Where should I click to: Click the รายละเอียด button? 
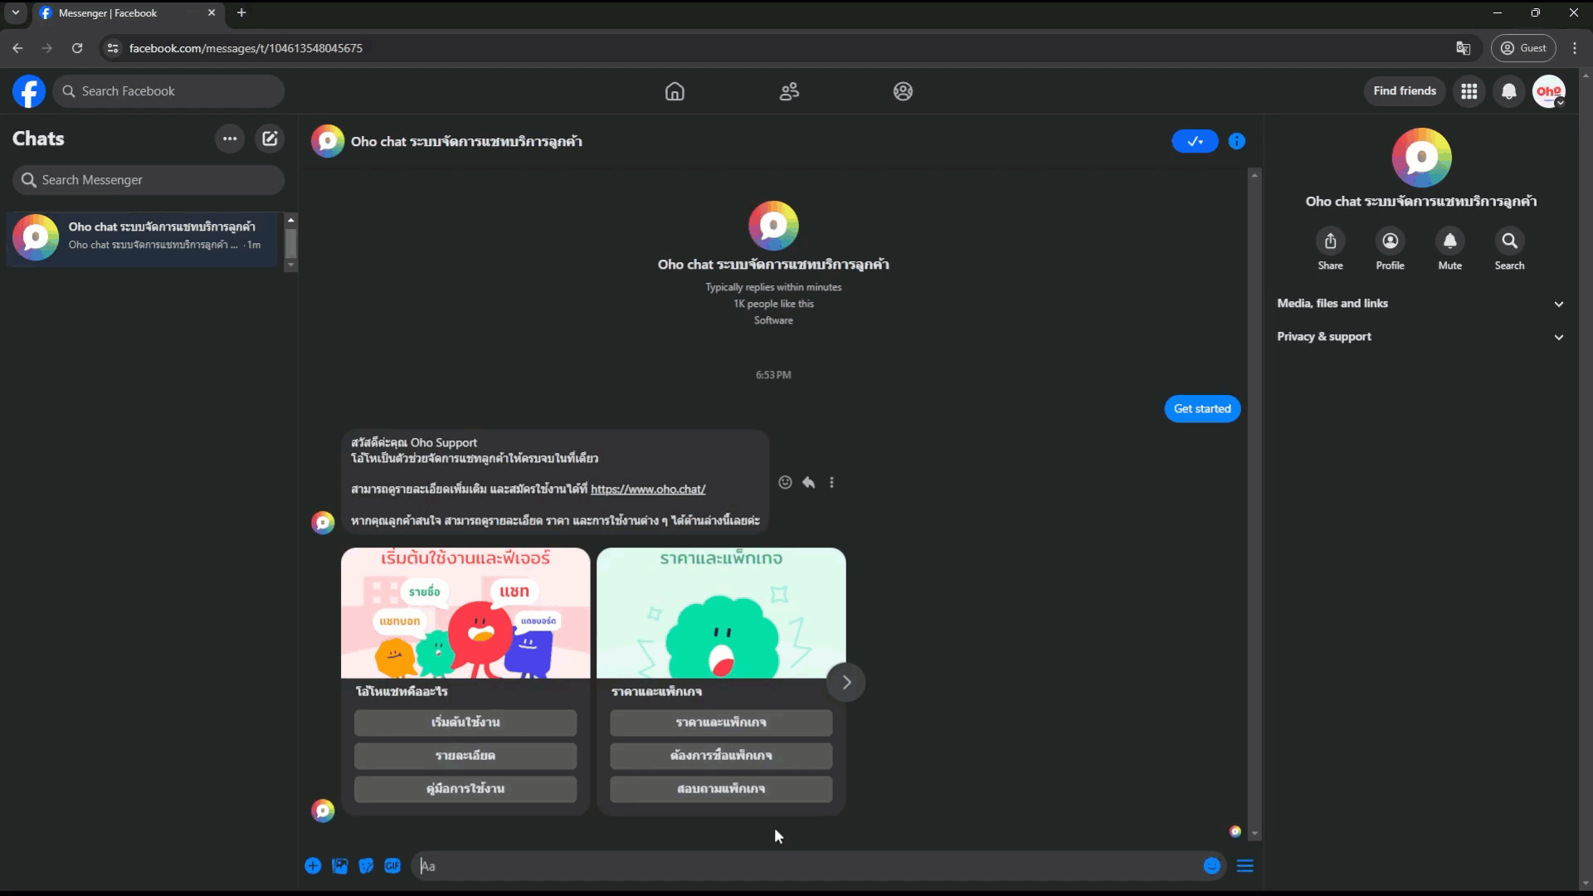465,756
